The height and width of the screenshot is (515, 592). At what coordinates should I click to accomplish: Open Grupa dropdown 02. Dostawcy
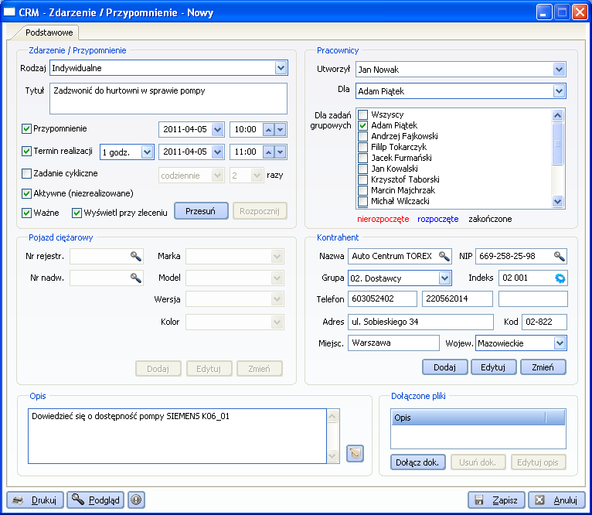point(444,278)
